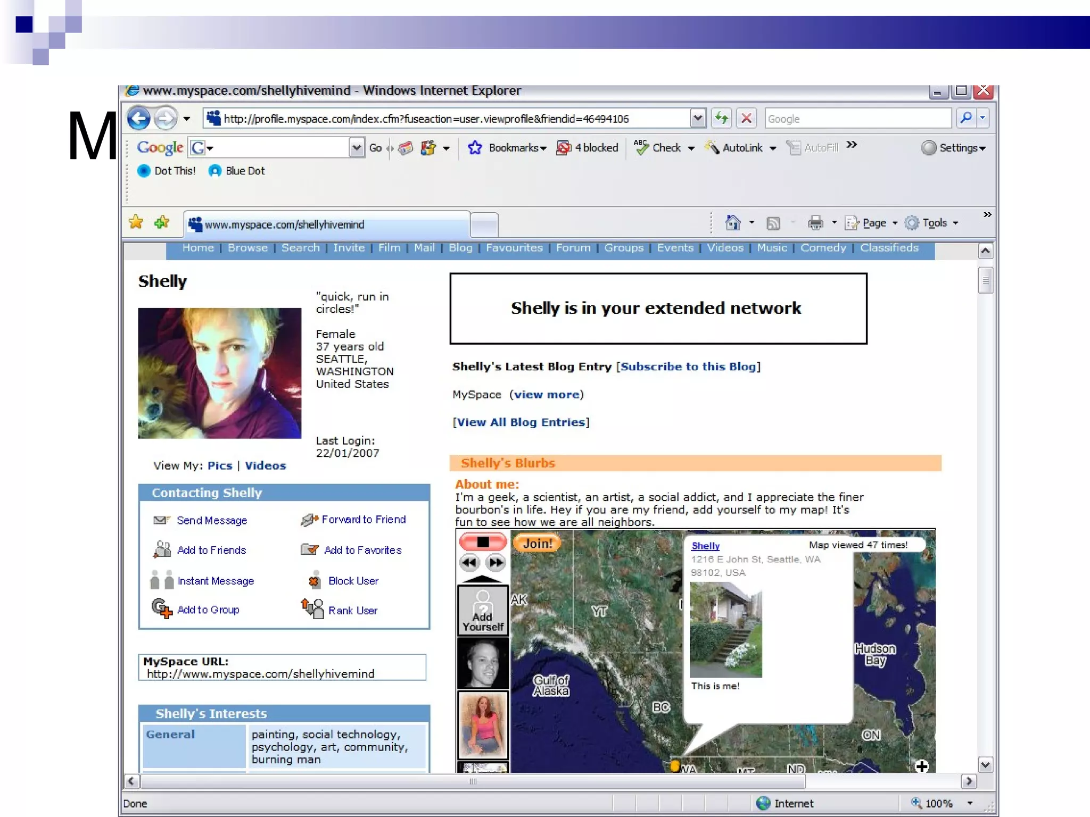Click the search magnifier icon beside Google box
This screenshot has height=817, width=1090.
pos(965,118)
